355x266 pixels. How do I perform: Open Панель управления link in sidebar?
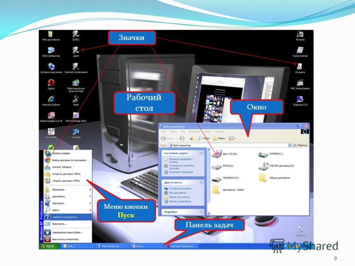pos(180,201)
